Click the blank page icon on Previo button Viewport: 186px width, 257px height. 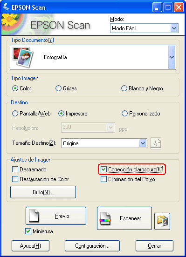coord(34,216)
